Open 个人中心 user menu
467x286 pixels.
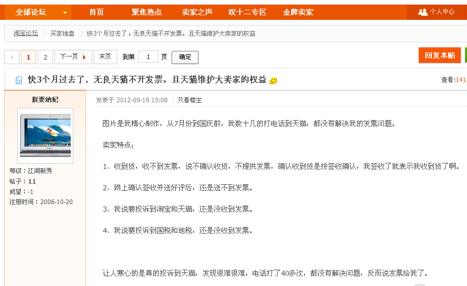click(436, 12)
